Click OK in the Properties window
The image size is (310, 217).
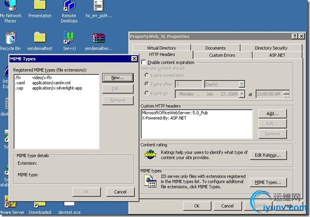(x=197, y=206)
